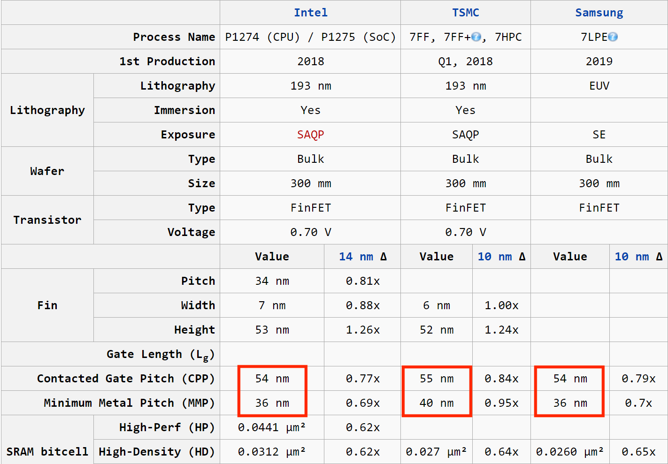Screen dimensions: 668x464
Task: Click the 0.88x fin width delta cell
Action: (x=362, y=305)
